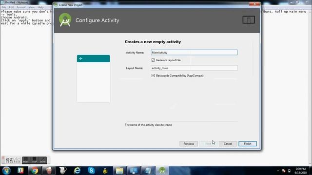Click the Previous button
Image resolution: width=312 pixels, height=175 pixels.
(x=189, y=144)
